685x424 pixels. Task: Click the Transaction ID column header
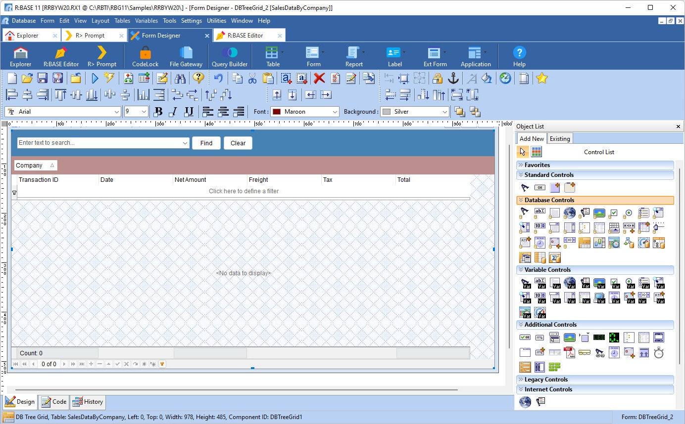[x=57, y=180]
